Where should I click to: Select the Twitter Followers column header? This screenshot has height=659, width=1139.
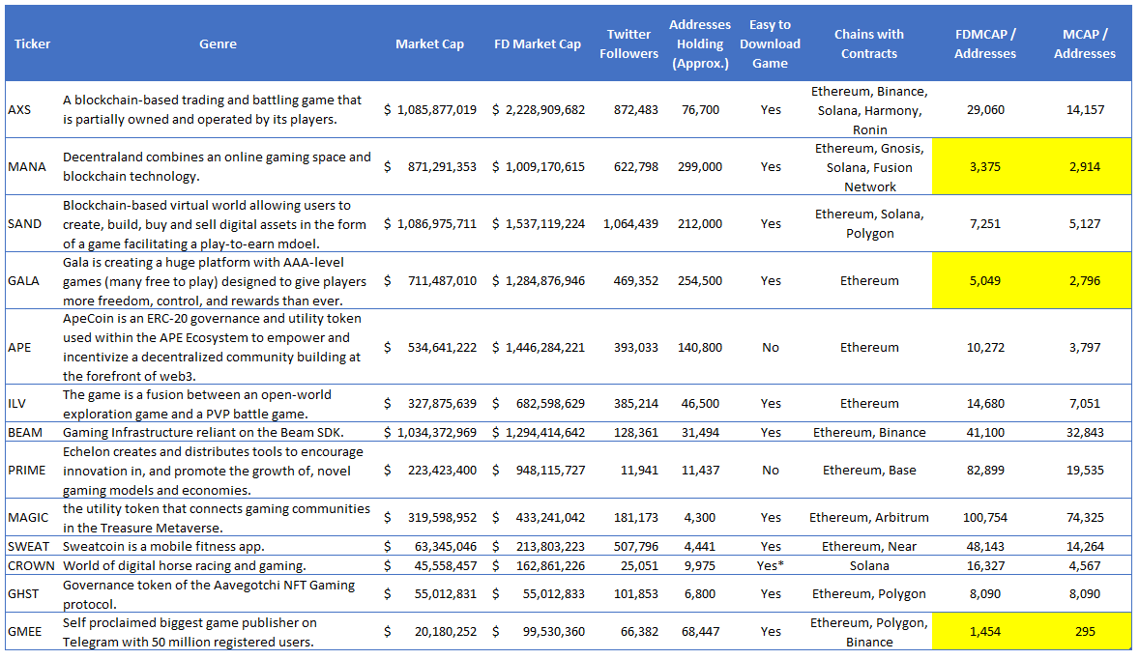coord(628,43)
